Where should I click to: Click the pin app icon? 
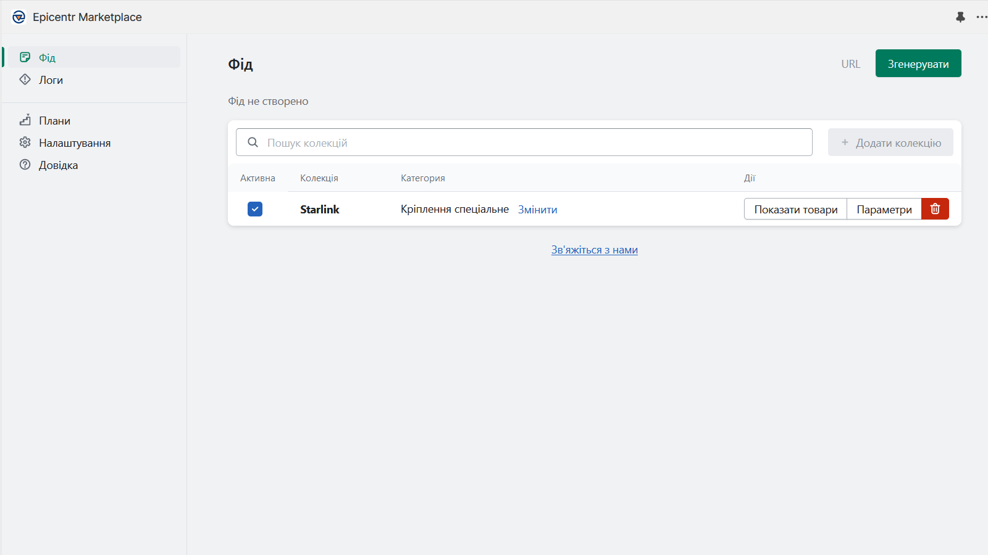click(x=960, y=17)
